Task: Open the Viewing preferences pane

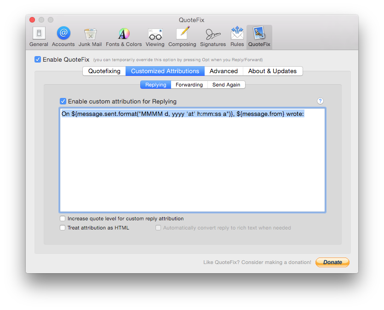Action: [155, 37]
